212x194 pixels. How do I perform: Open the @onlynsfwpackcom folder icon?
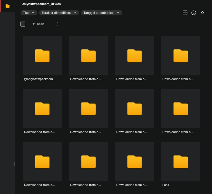click(42, 56)
